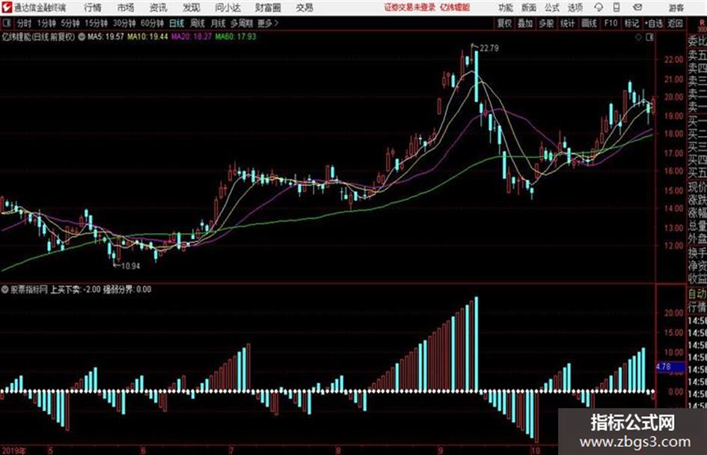Open the 公式 menu

pos(551,7)
